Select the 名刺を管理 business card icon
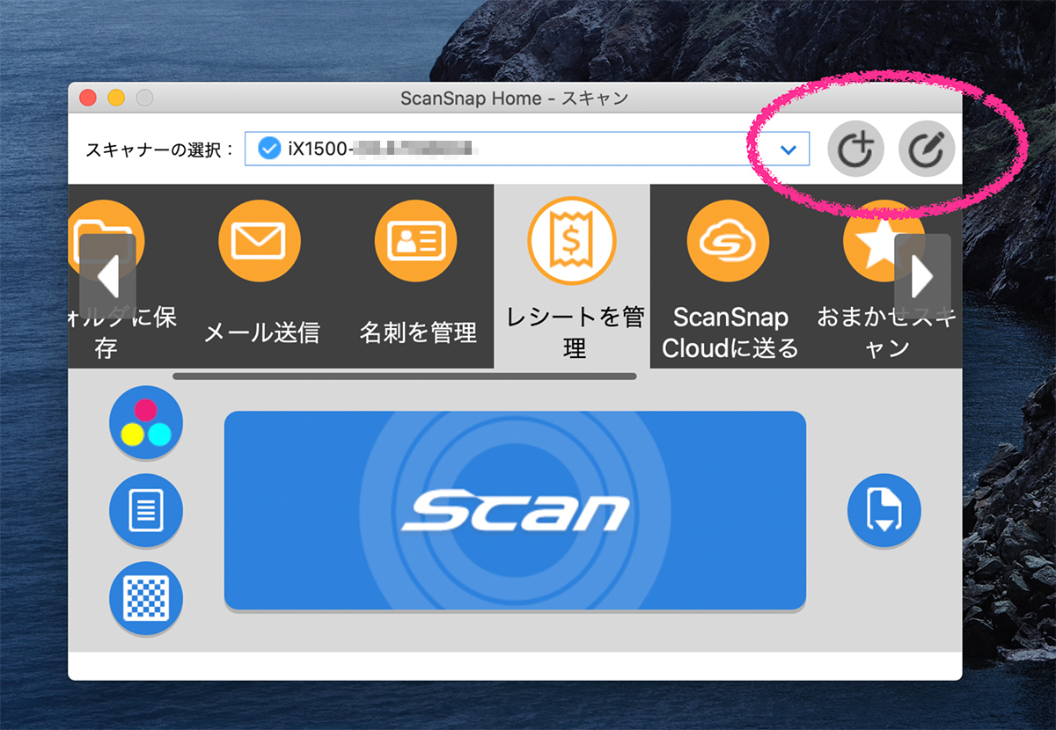 416,241
